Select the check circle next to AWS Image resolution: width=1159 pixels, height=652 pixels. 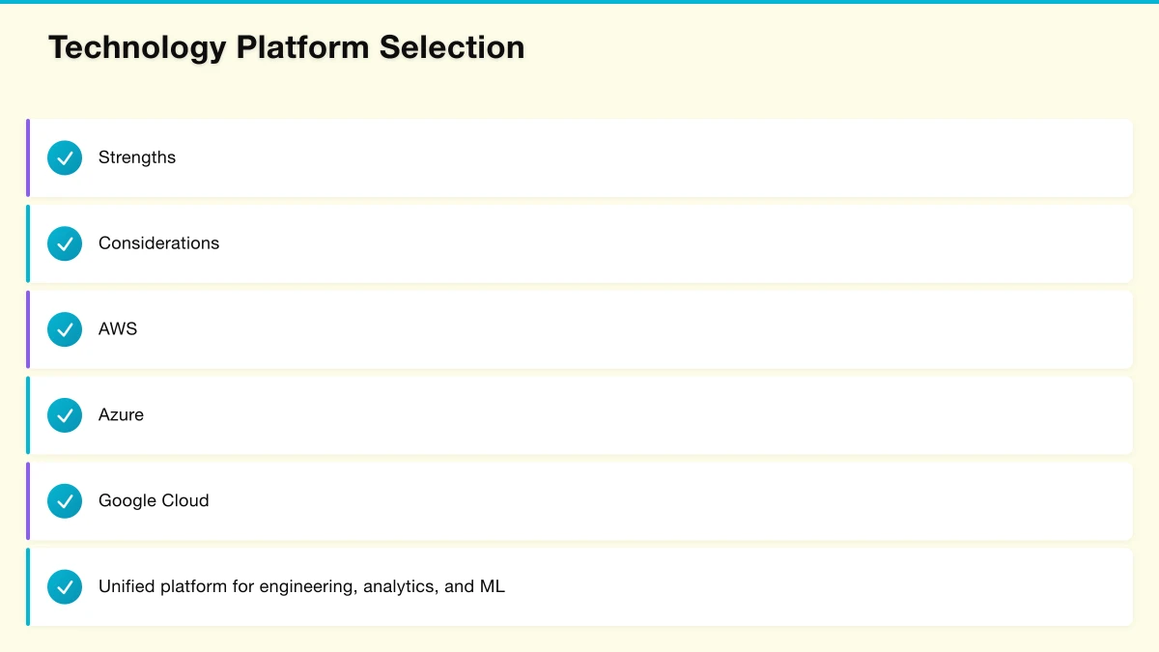click(x=65, y=329)
